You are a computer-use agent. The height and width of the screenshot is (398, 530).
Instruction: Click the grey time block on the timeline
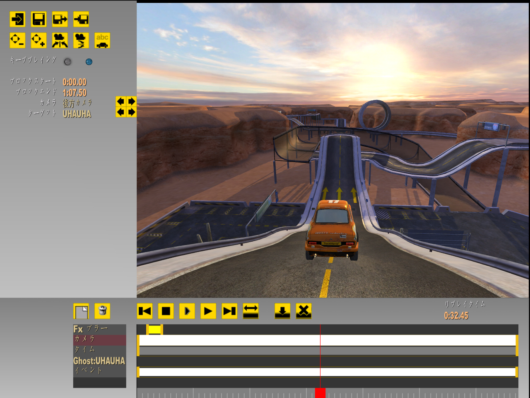(x=328, y=351)
